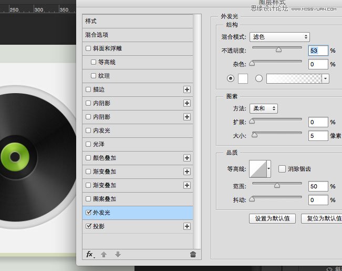Click the 范围 slider handle
Image resolution: width=342 pixels, height=271 pixels.
[277, 185]
